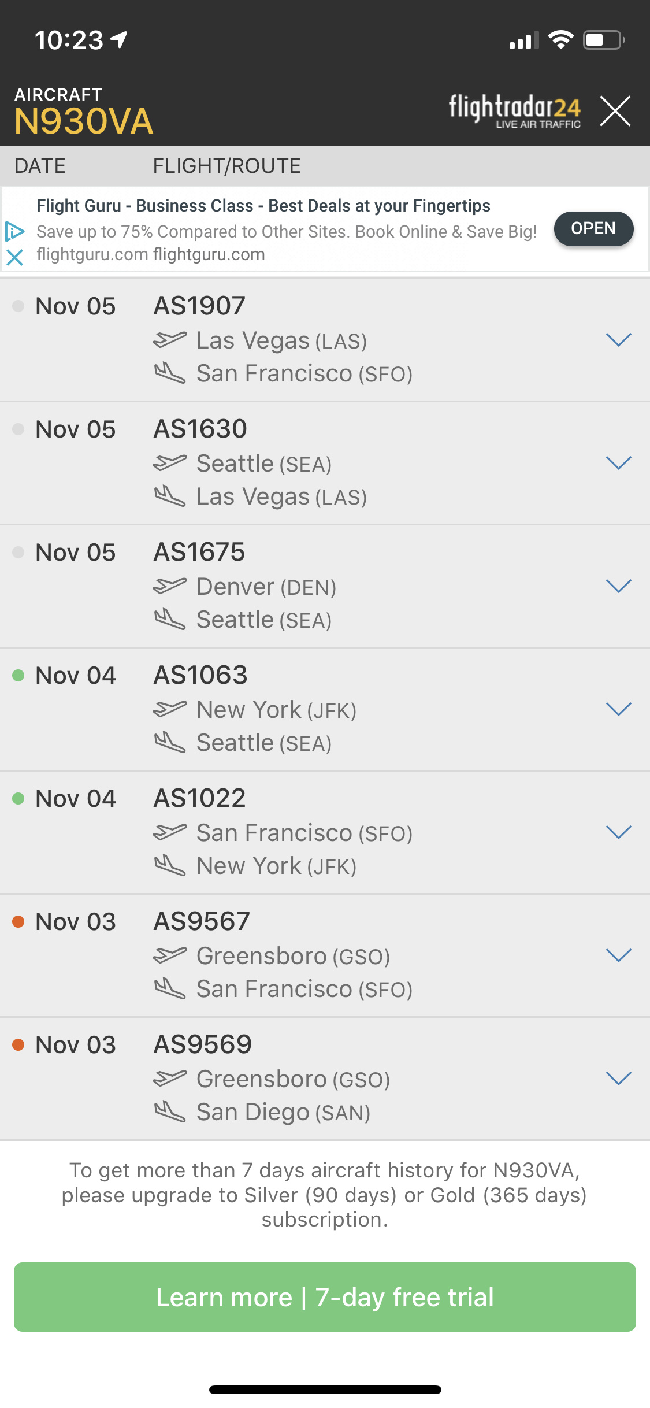The width and height of the screenshot is (650, 1408).
Task: Select the FLIGHT/ROUTE column header
Action: click(x=226, y=166)
